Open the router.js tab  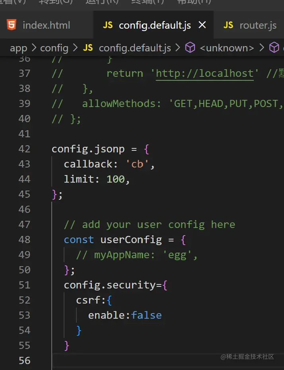click(x=249, y=25)
